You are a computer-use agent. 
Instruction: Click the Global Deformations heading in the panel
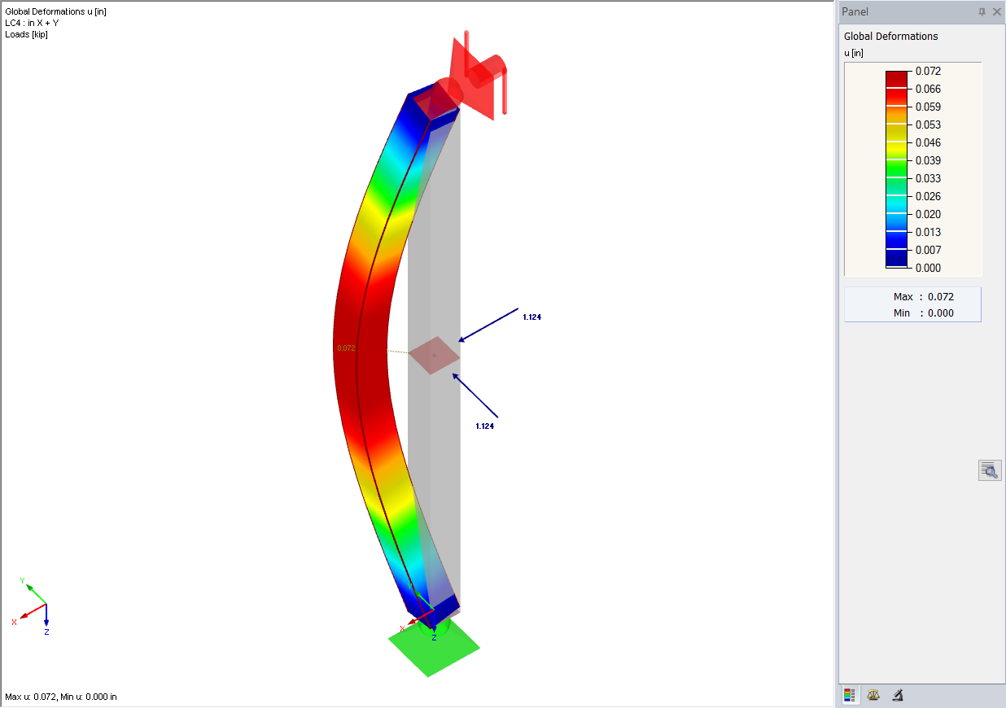coord(890,37)
